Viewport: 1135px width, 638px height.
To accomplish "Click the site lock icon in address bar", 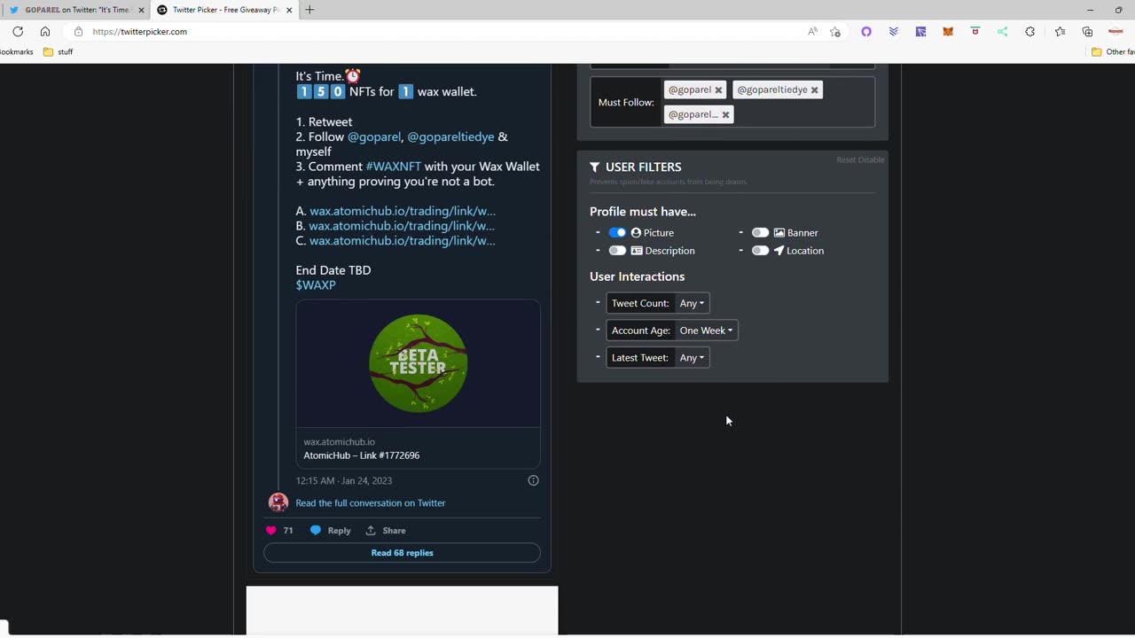I will click(79, 32).
